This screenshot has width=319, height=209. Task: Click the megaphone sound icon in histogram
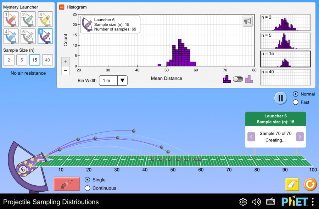pos(247,22)
